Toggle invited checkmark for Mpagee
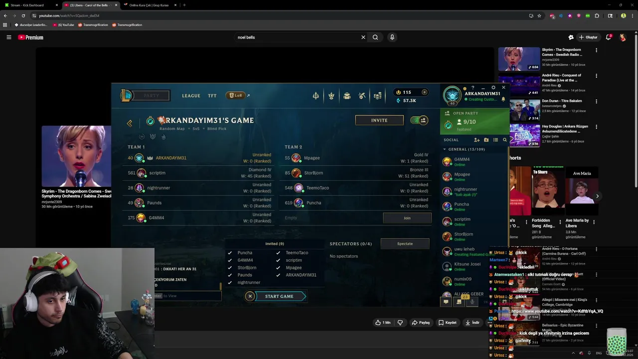 click(x=278, y=268)
